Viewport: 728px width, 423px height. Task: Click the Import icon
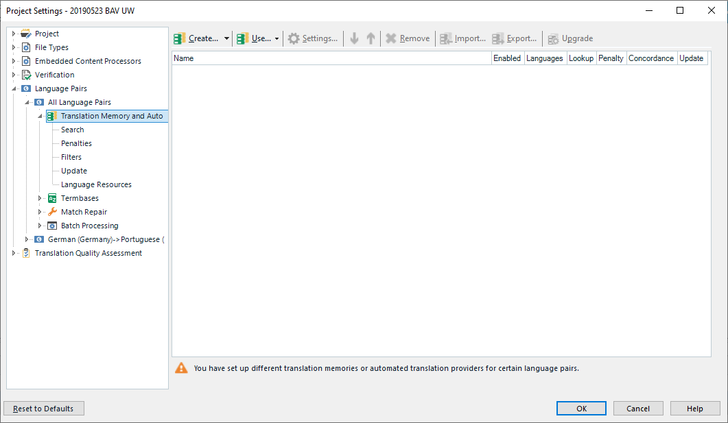tap(446, 38)
